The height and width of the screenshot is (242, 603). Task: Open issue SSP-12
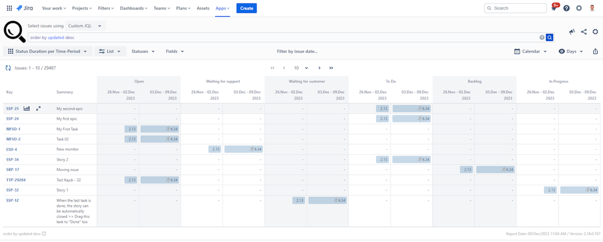click(12, 200)
